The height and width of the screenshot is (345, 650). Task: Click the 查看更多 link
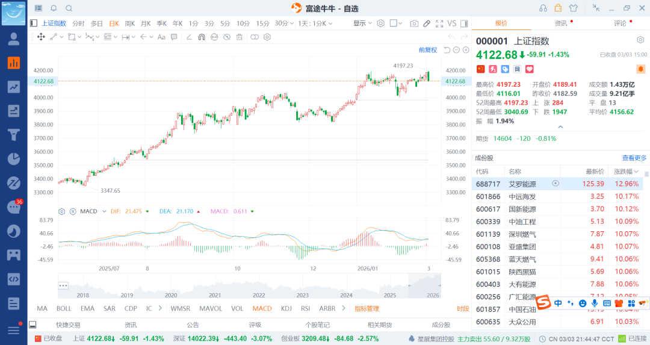[x=634, y=158]
